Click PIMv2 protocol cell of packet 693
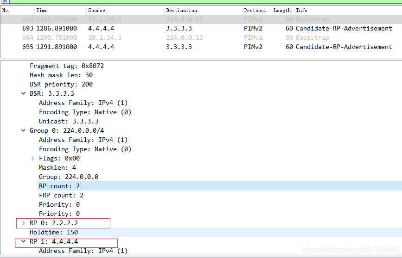The width and height of the screenshot is (402, 258). click(x=253, y=28)
